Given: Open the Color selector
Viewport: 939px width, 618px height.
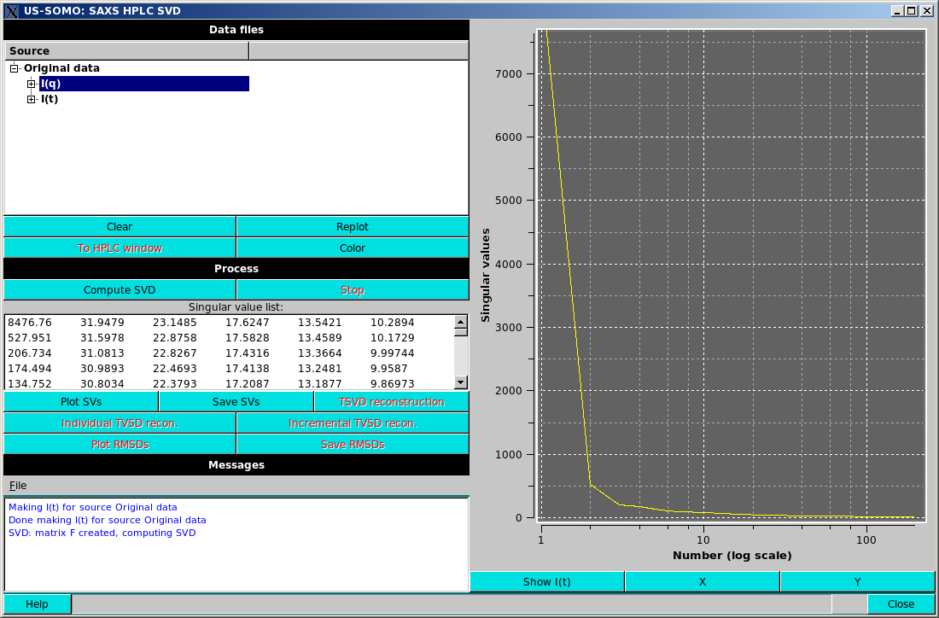Looking at the screenshot, I should pos(352,248).
